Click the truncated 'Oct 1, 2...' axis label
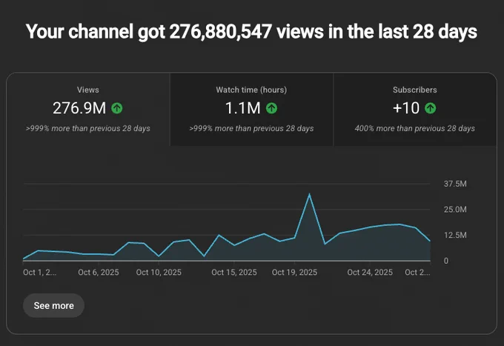 pos(39,273)
